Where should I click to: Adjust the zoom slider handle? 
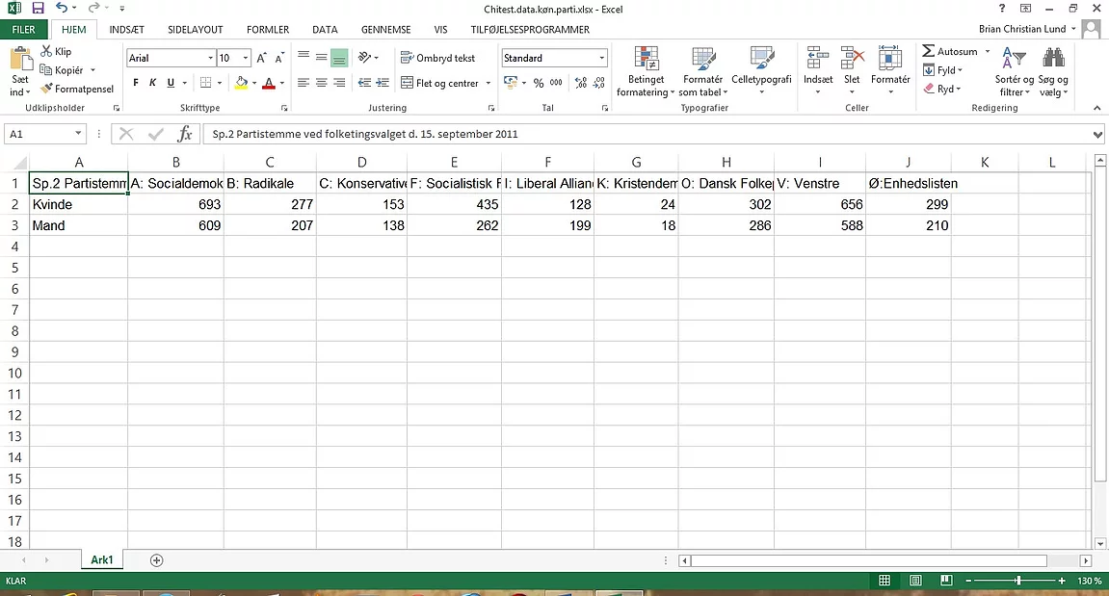point(1018,581)
